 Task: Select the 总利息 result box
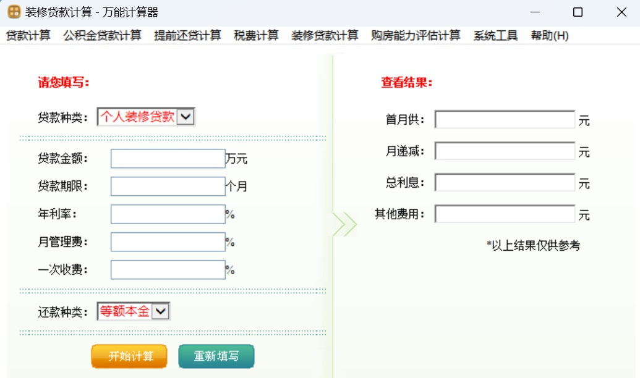click(x=505, y=183)
